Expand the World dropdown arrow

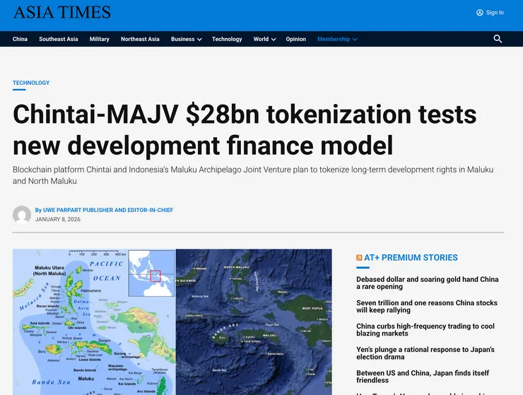point(274,40)
